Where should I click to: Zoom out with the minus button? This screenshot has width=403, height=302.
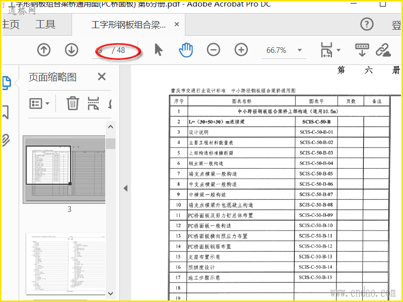click(x=214, y=50)
